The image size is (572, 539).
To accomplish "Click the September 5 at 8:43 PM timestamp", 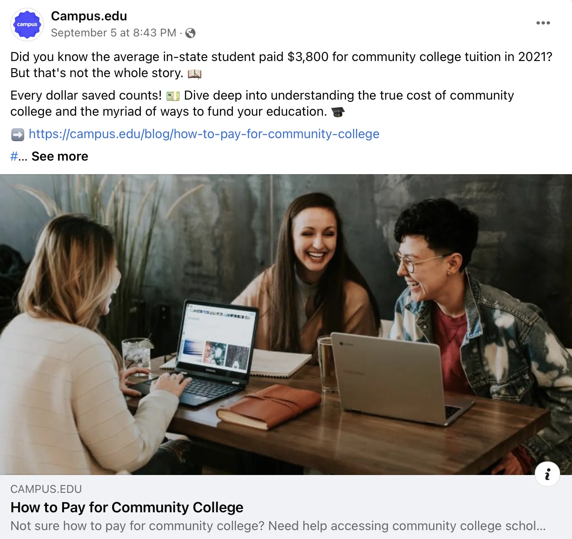I will click(113, 33).
